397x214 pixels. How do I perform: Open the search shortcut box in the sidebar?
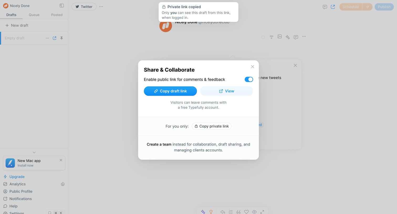pyautogui.click(x=55, y=212)
